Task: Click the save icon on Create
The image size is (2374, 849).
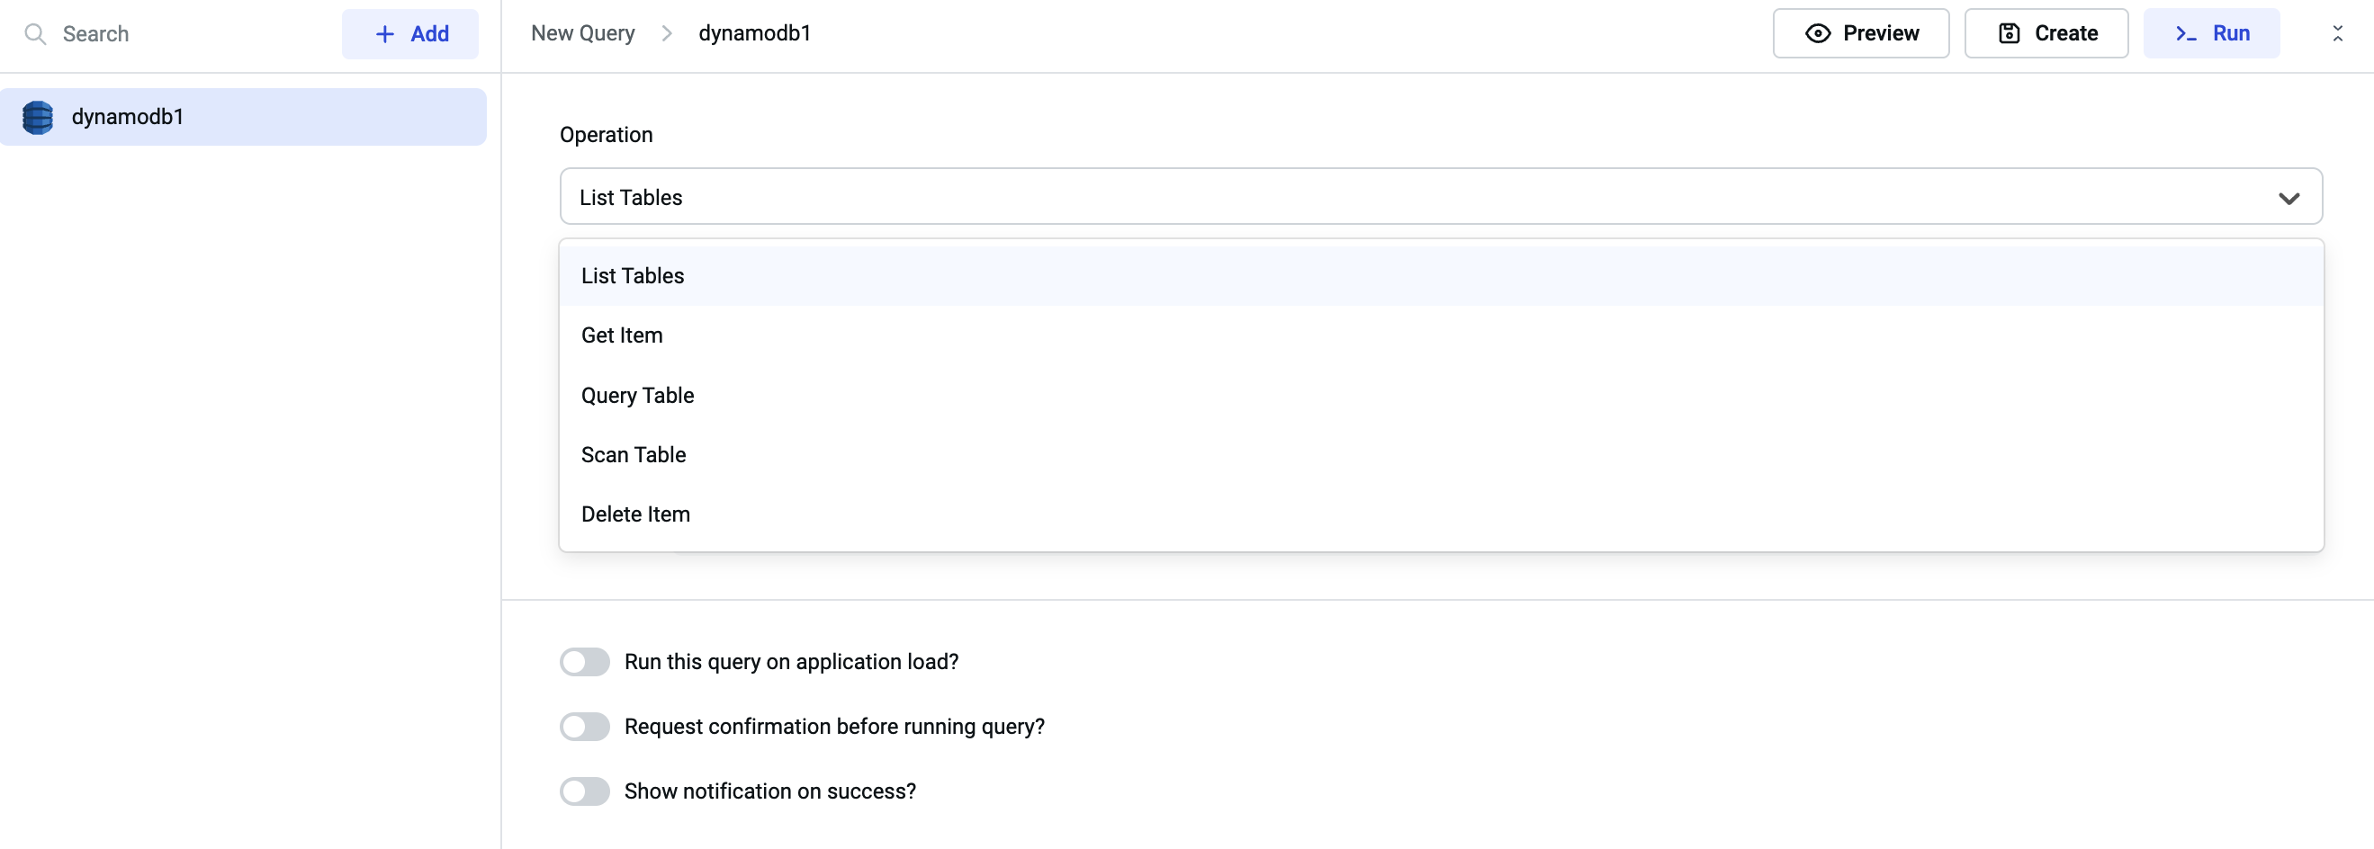Action: [2009, 34]
